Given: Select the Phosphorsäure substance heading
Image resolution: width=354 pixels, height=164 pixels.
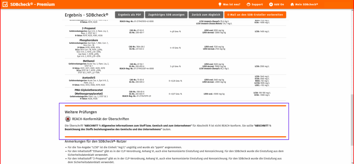Looking at the screenshot, I should [88, 40].
